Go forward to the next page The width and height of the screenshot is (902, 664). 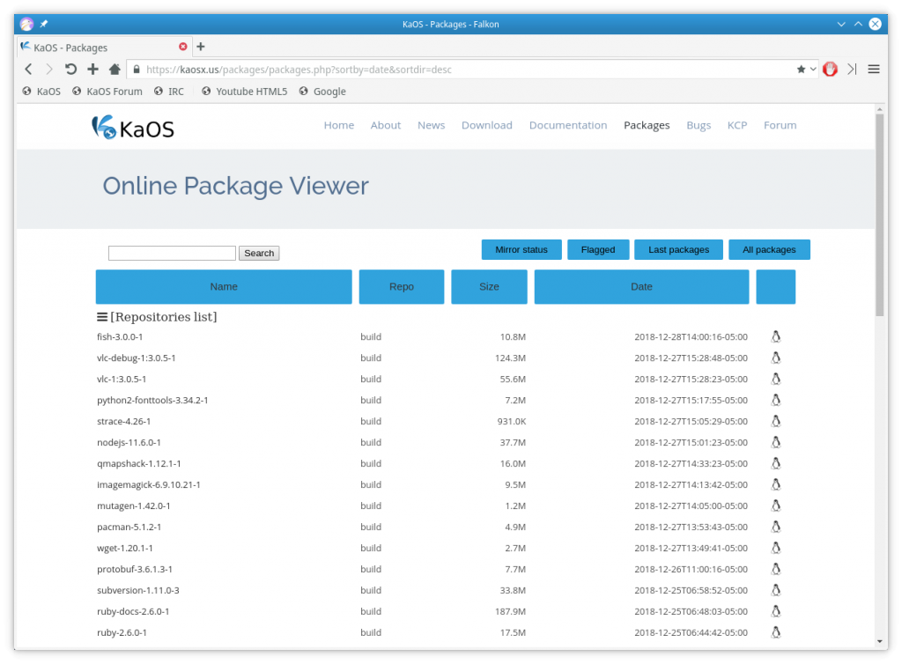click(49, 70)
